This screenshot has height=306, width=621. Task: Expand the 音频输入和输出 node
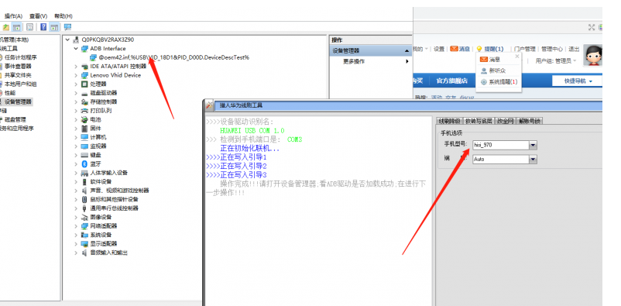click(76, 253)
